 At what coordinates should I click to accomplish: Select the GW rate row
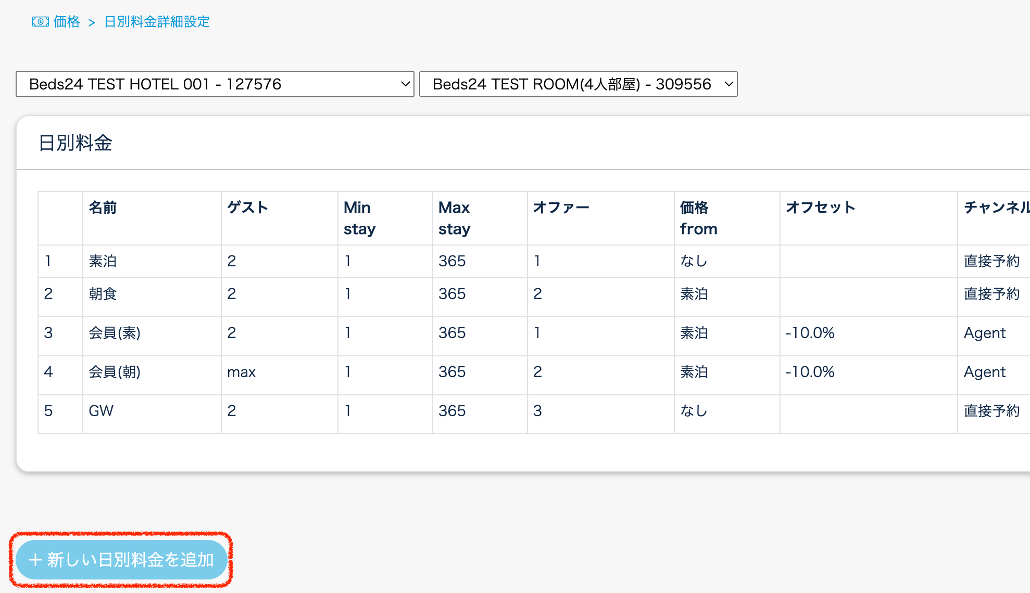[101, 411]
